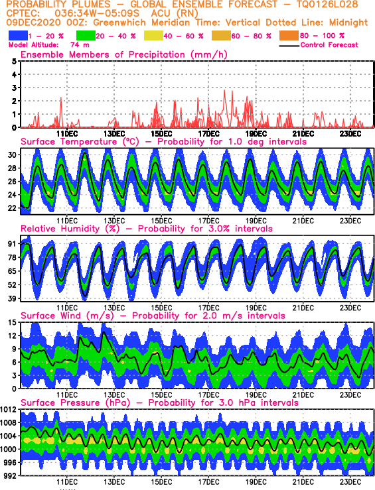
Task: Click the Ensemble Members of Precipitation title
Action: pos(124,54)
